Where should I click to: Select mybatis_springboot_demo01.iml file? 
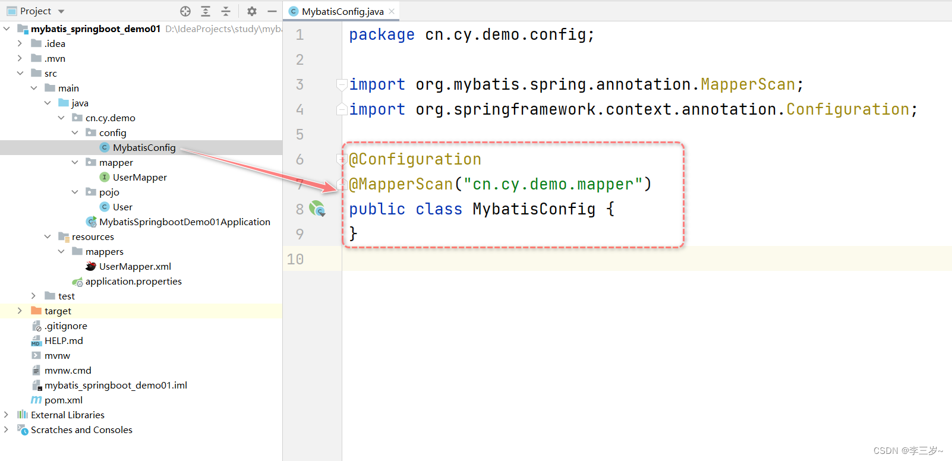pyautogui.click(x=116, y=385)
